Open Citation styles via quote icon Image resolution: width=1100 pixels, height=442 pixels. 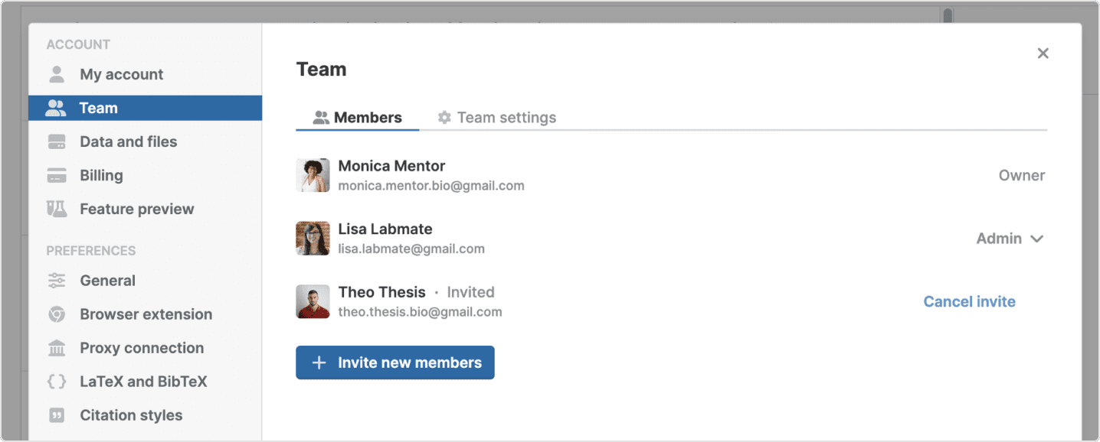coord(57,415)
